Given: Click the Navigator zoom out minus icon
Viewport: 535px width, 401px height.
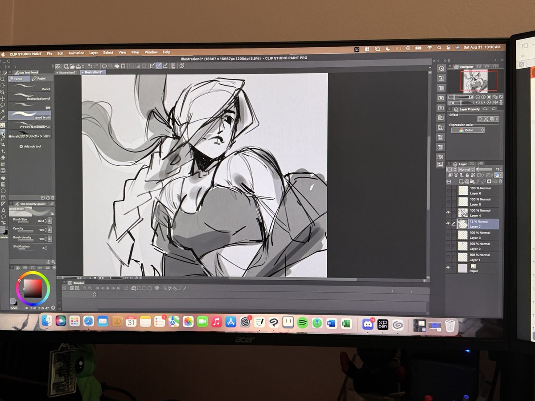Looking at the screenshot, I should [x=477, y=97].
